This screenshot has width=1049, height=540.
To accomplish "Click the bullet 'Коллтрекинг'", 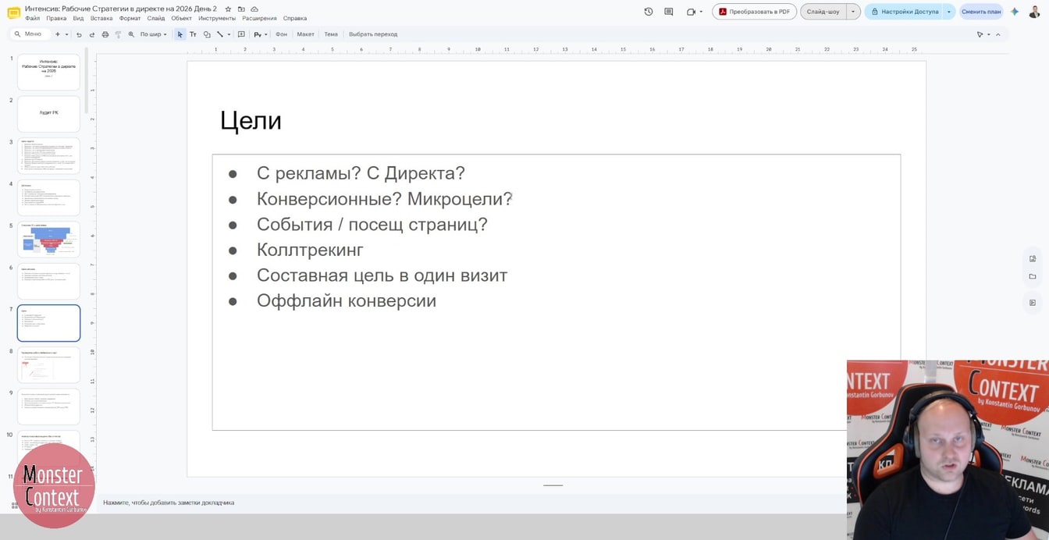I will pos(310,250).
